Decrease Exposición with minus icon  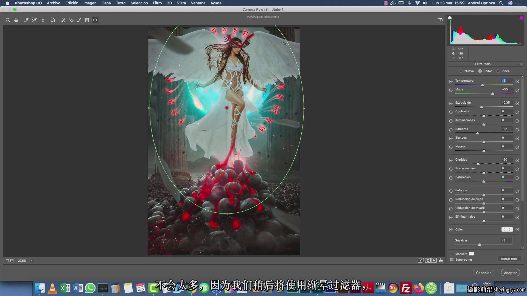tap(451, 103)
